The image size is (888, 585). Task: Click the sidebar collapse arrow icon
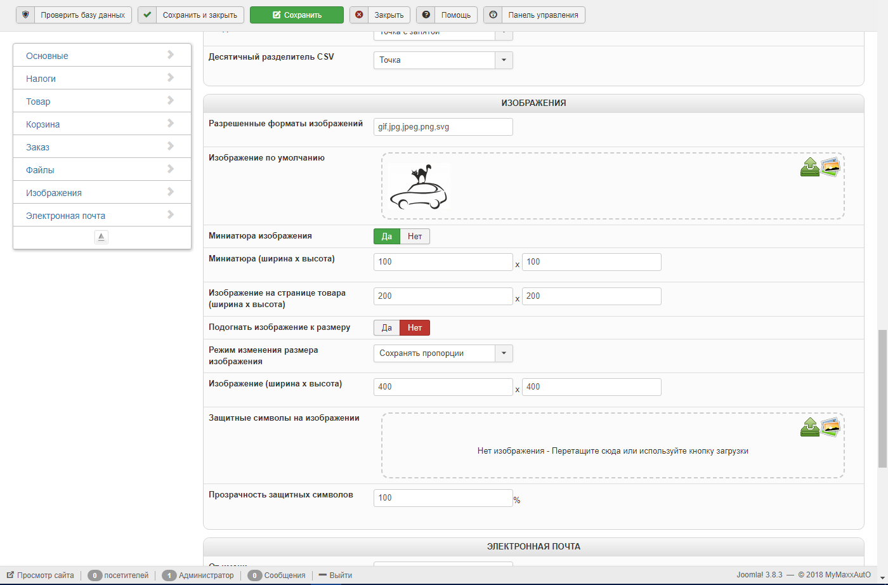tap(101, 237)
